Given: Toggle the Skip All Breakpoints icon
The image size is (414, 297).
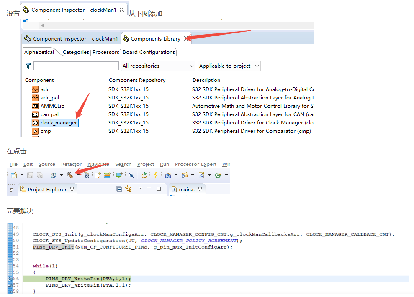Looking at the screenshot, I should point(131,175).
